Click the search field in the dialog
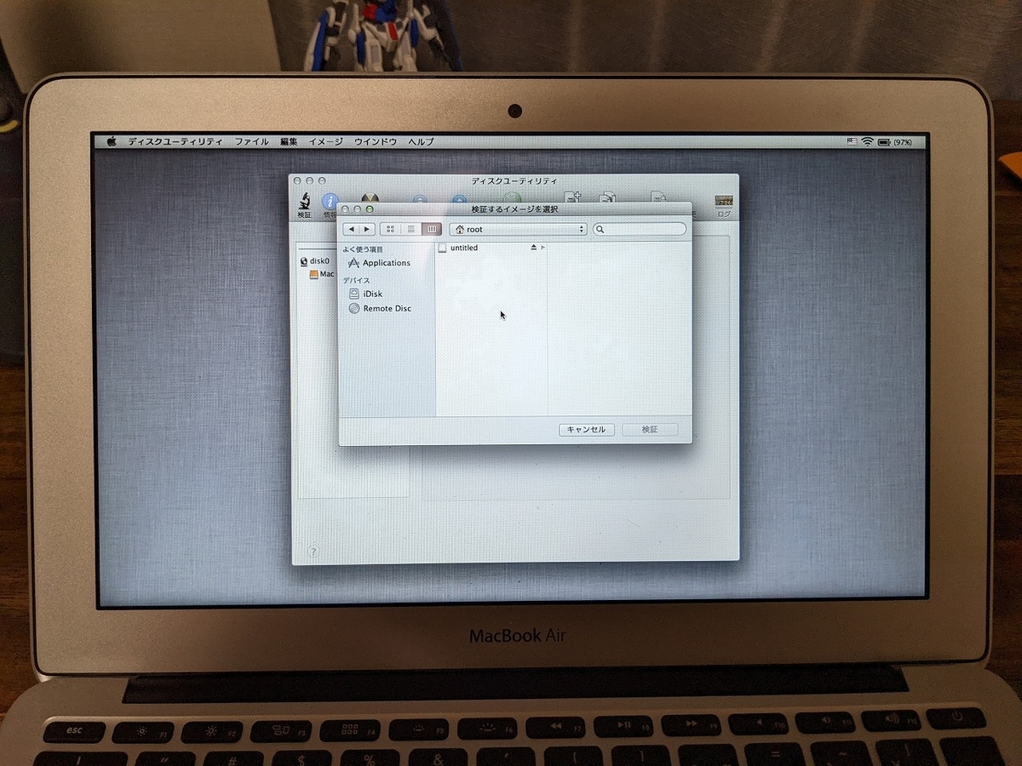Screen dimensions: 1022x766 (640, 229)
